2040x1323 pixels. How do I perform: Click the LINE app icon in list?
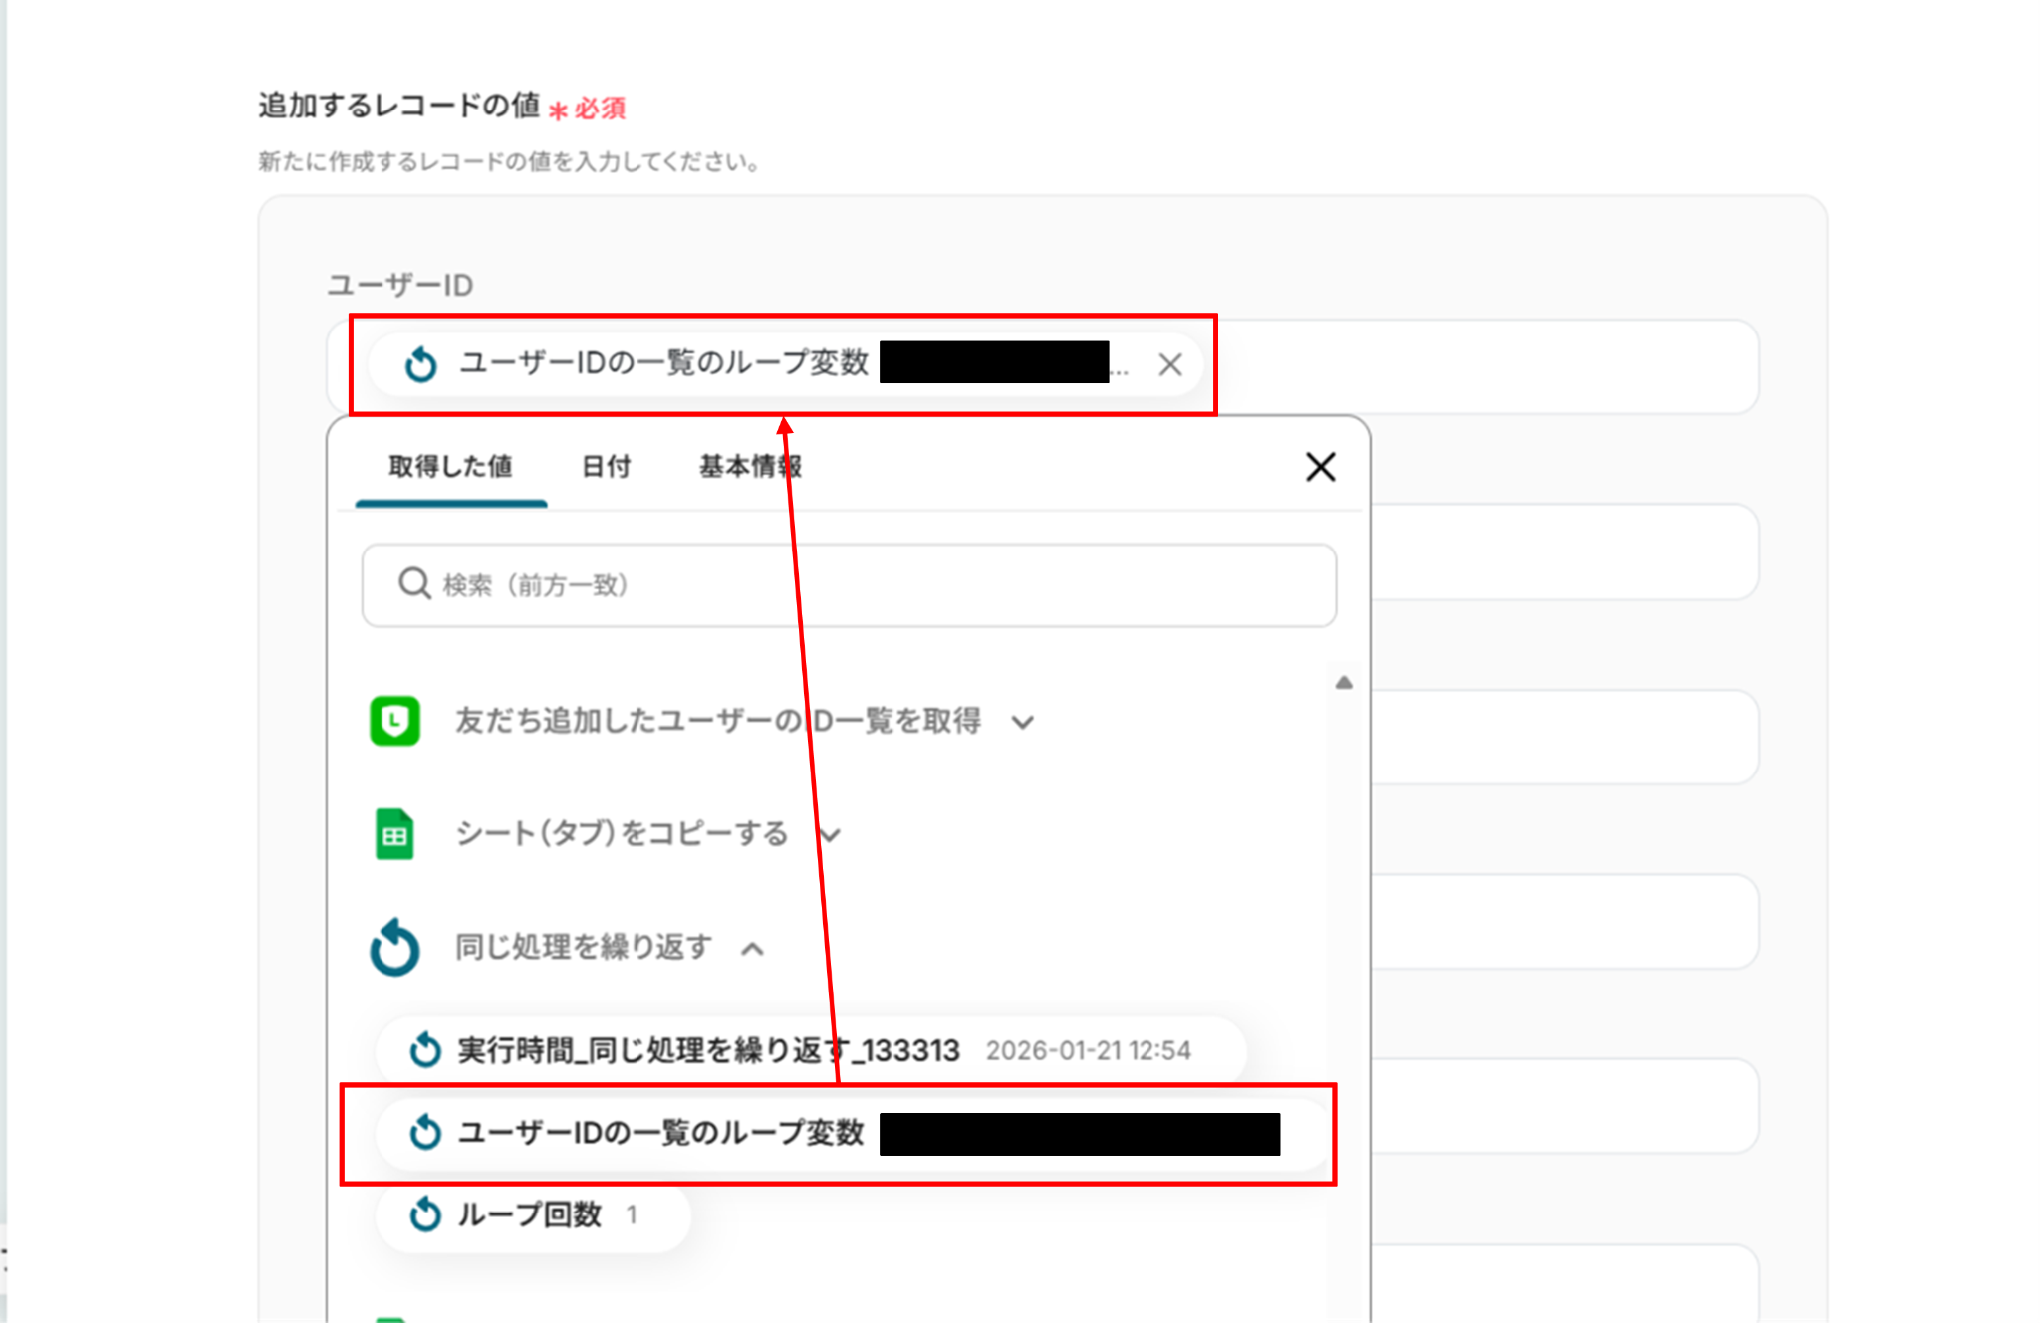coord(394,720)
